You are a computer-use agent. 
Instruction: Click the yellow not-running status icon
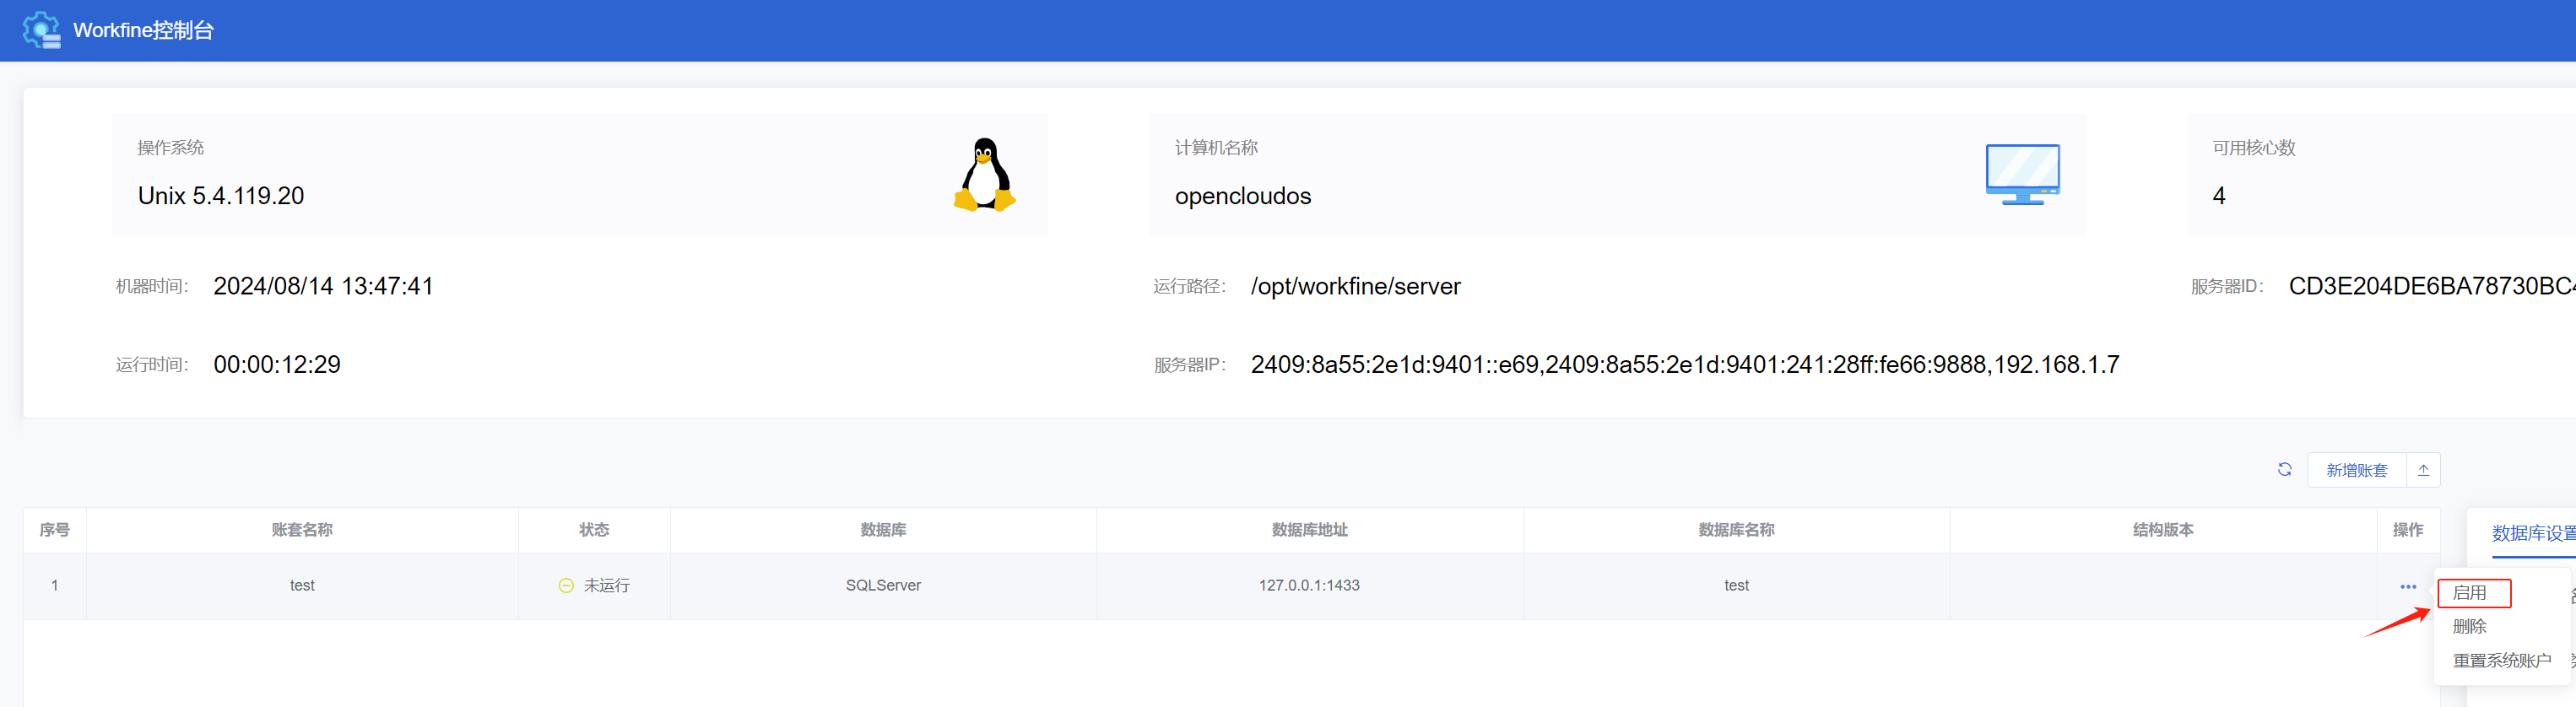pos(566,586)
